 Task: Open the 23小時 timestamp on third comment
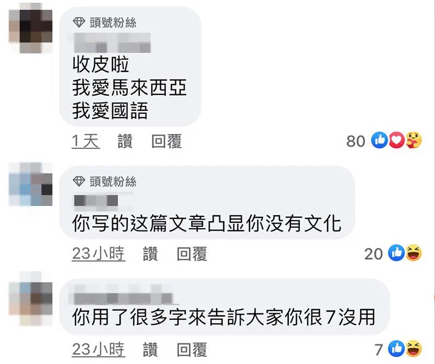98,349
